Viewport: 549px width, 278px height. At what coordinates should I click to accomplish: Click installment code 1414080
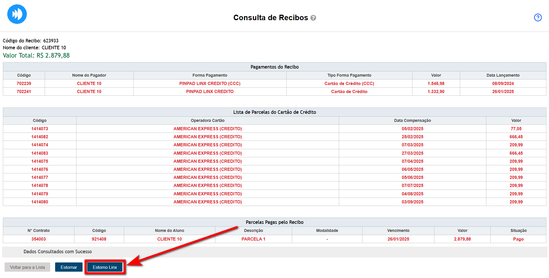click(40, 202)
